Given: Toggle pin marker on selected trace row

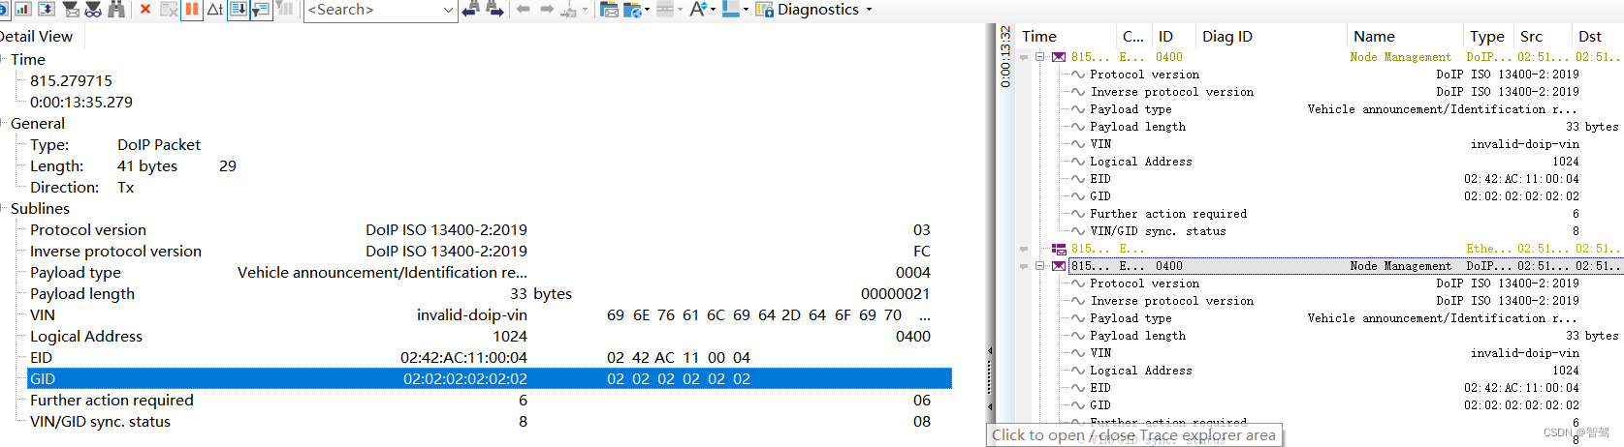Looking at the screenshot, I should (x=1024, y=266).
